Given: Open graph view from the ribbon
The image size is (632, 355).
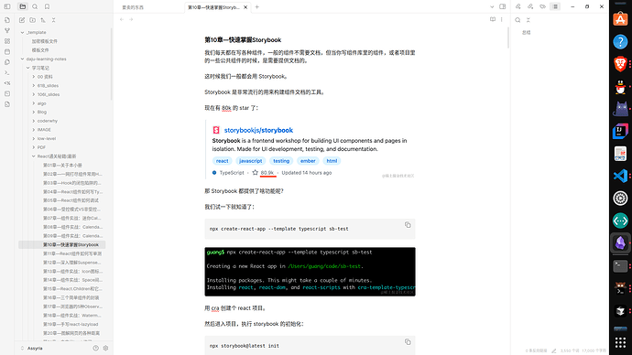Looking at the screenshot, I should 7,30.
